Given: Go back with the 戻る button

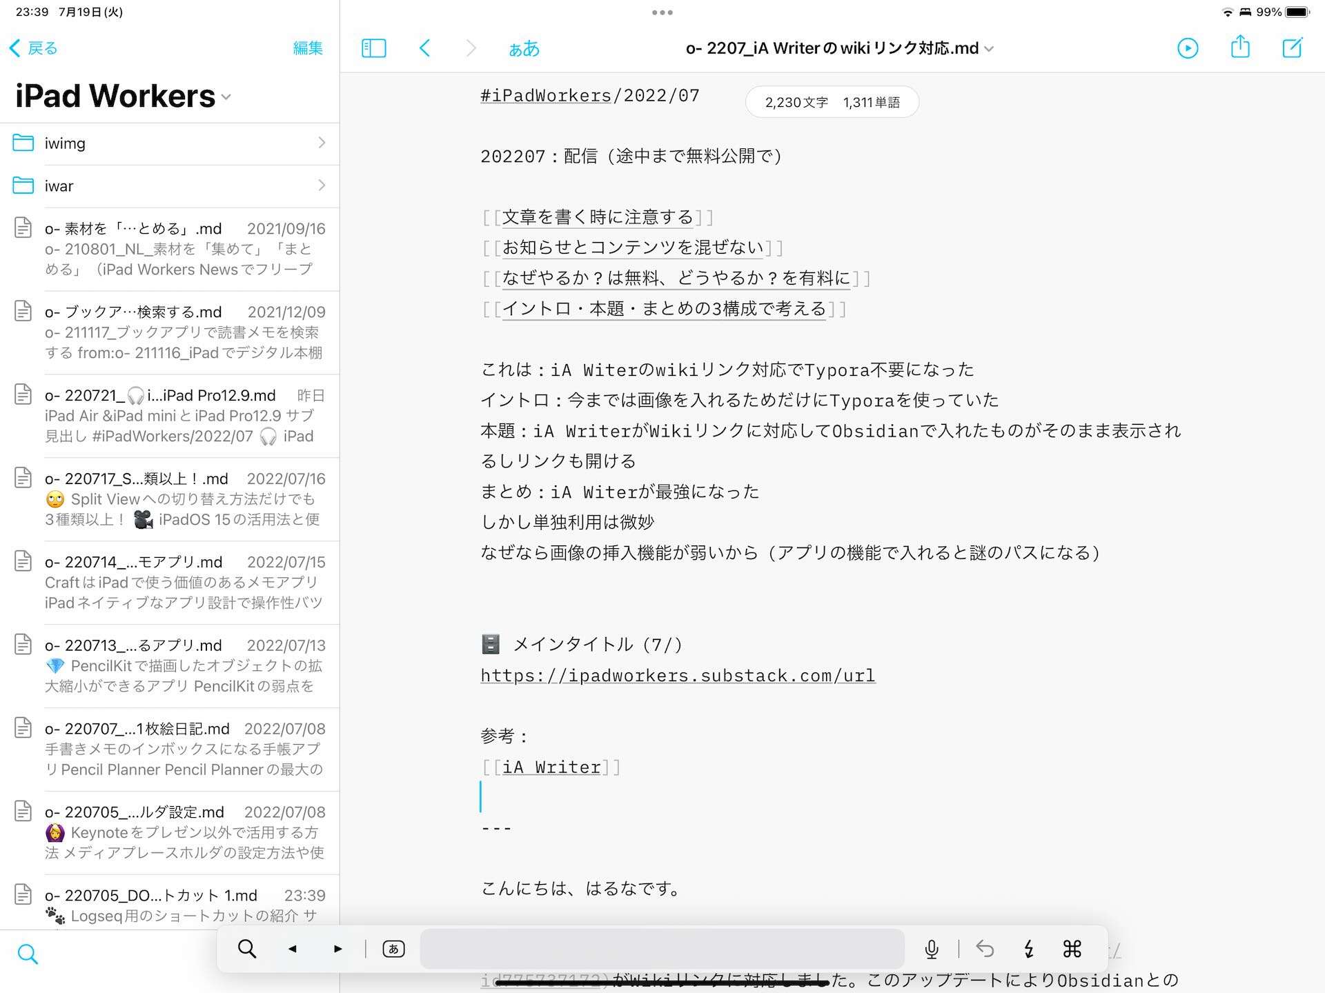Looking at the screenshot, I should [x=34, y=48].
